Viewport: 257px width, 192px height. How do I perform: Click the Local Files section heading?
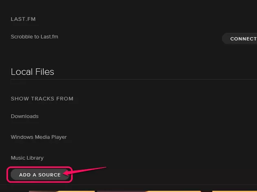[x=32, y=72]
